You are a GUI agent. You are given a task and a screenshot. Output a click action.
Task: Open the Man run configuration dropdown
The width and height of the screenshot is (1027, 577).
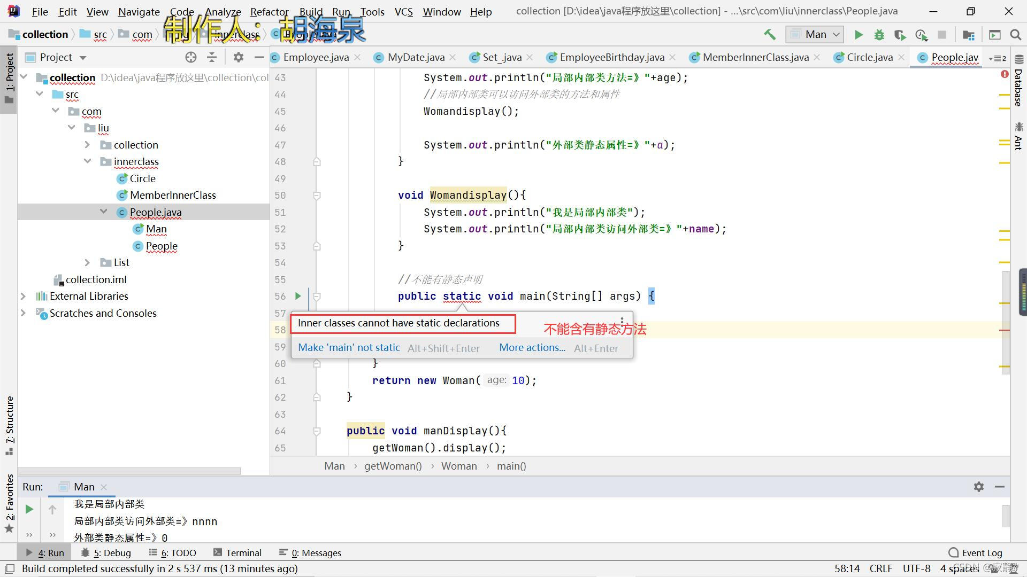coord(815,35)
